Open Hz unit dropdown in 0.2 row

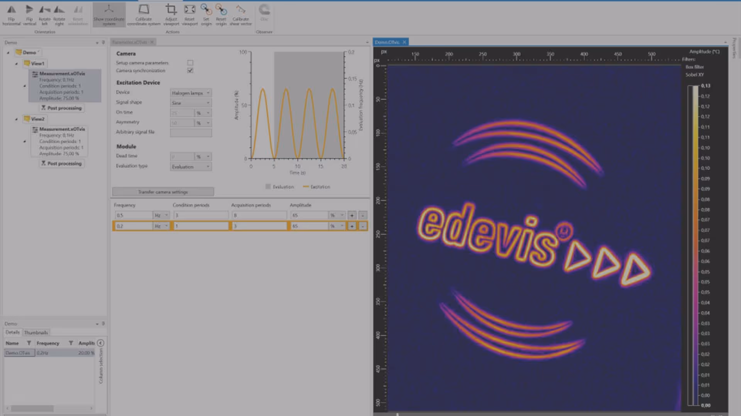point(161,226)
